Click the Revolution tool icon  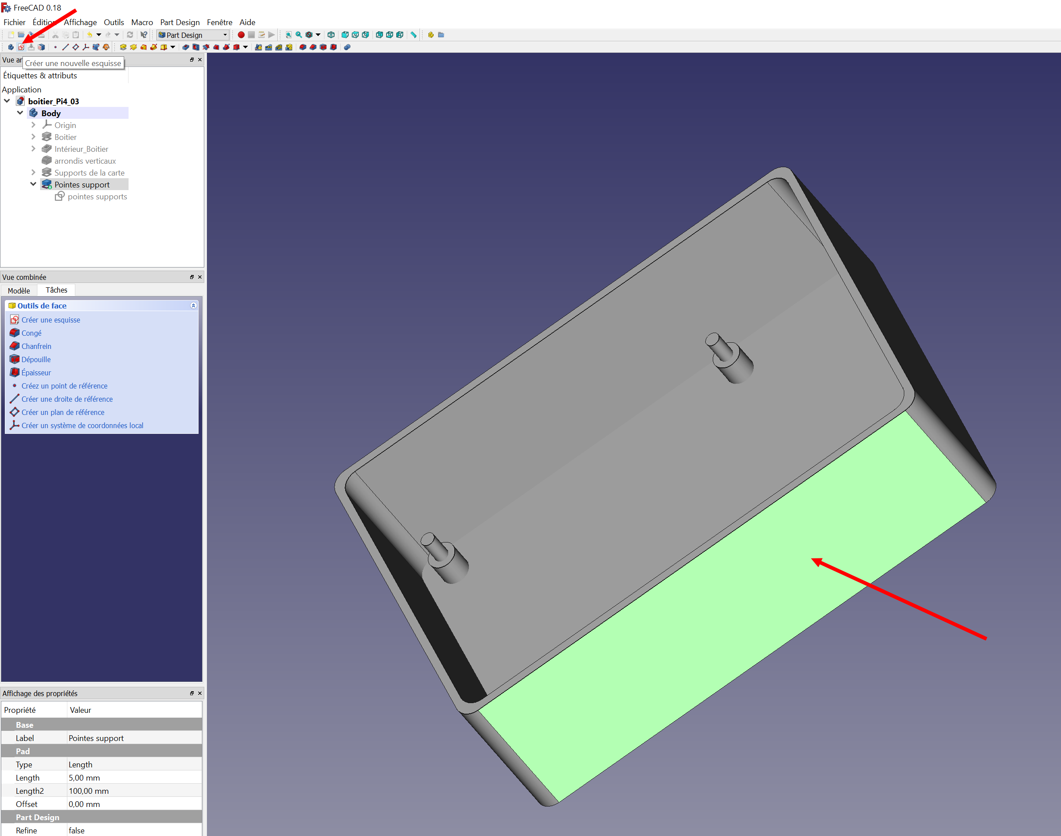[x=133, y=47]
